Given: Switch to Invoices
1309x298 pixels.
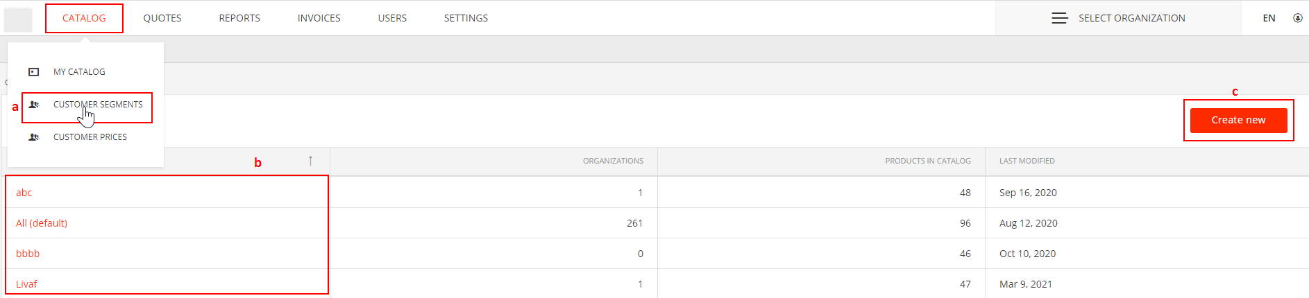Looking at the screenshot, I should [x=319, y=18].
